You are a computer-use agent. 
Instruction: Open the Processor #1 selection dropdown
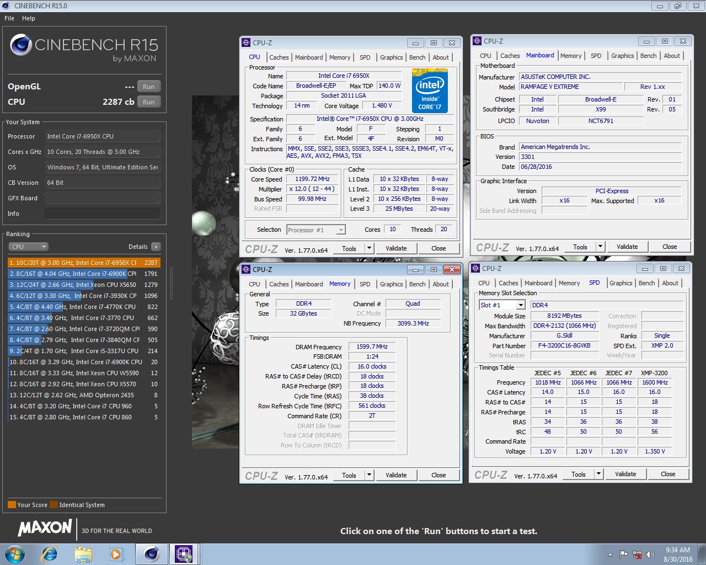tap(316, 230)
